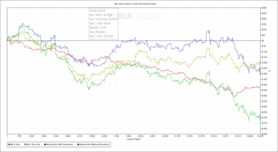Click the 'My C All-In Adj: -$216.51' tooltip line

(x=104, y=19)
